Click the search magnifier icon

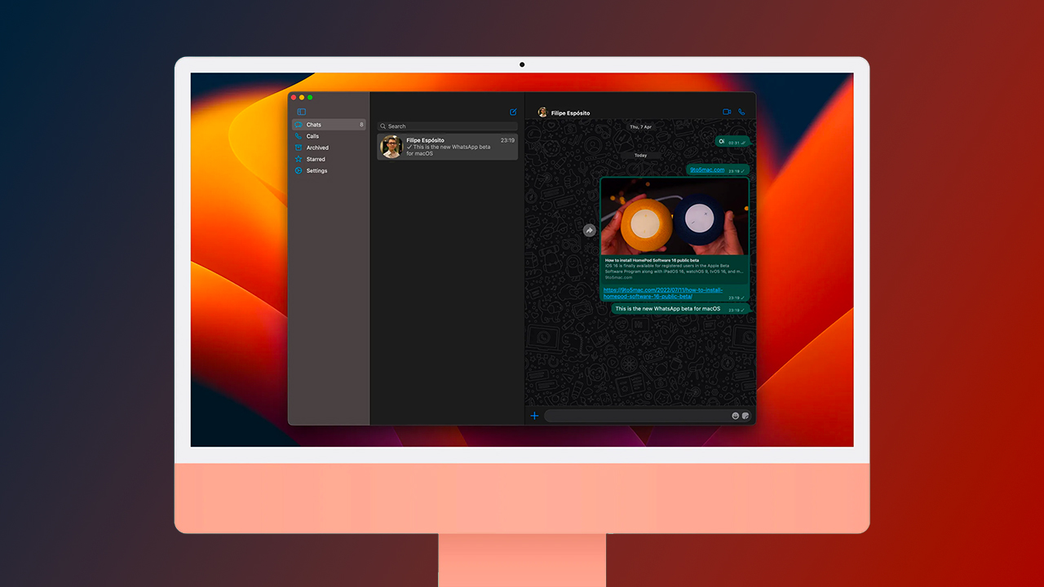point(383,126)
